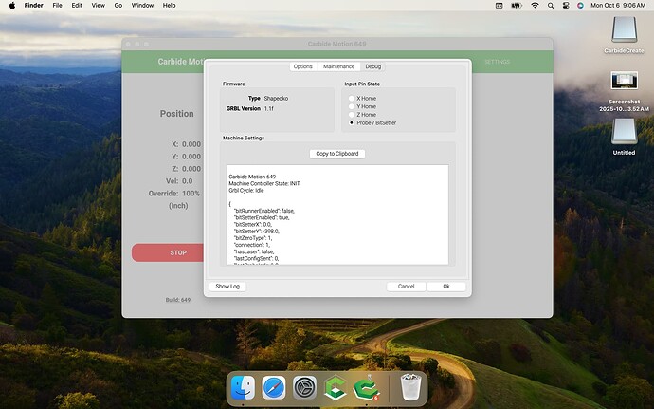Open SETTINGS in Carbide Motion header
Viewport: 654px width, 409px height.
pyautogui.click(x=497, y=62)
